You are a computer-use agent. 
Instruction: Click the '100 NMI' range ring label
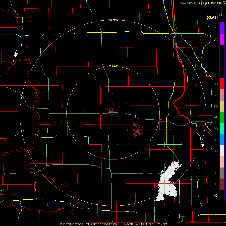coord(113,20)
